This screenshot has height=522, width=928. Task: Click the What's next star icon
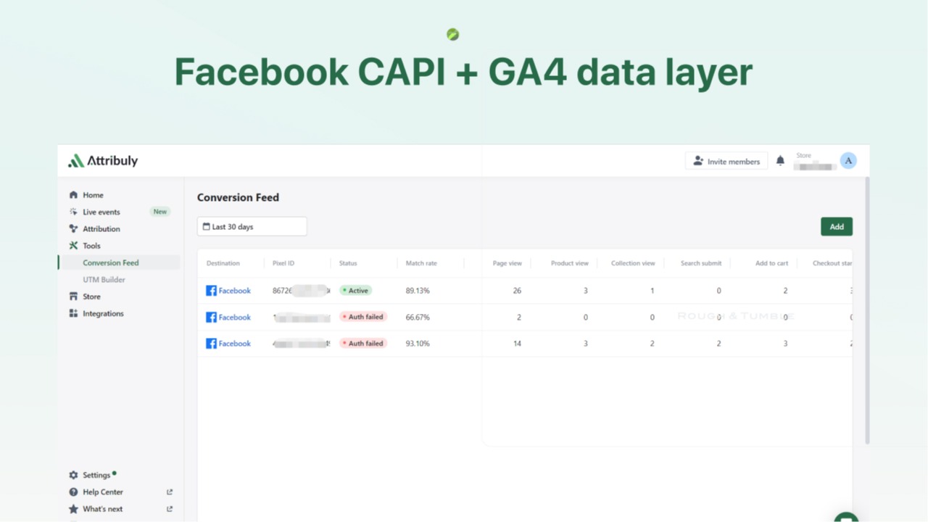click(x=73, y=509)
